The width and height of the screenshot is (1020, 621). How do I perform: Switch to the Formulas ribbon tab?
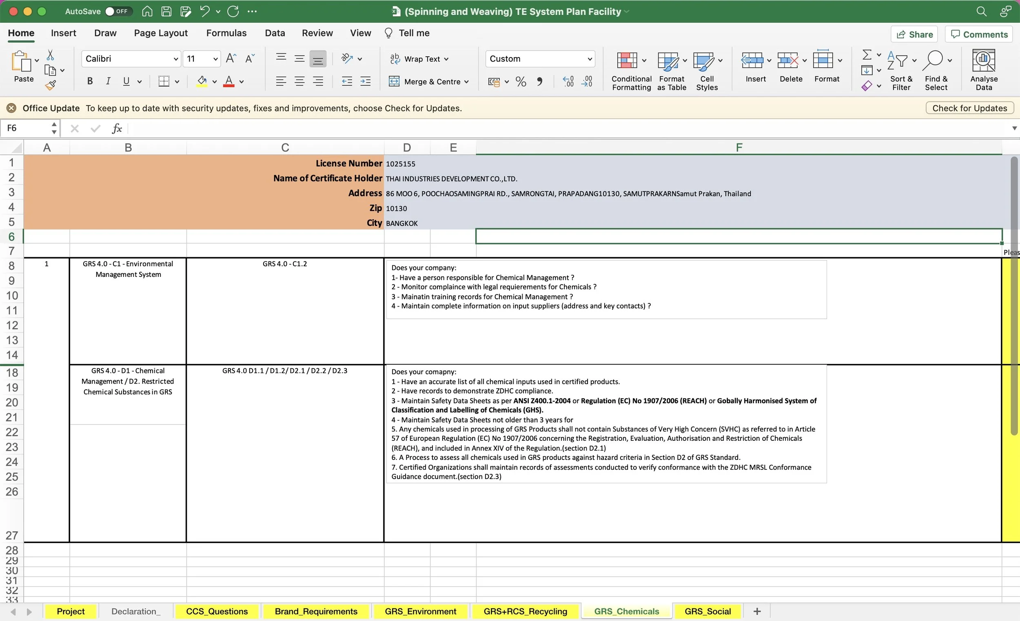point(226,33)
